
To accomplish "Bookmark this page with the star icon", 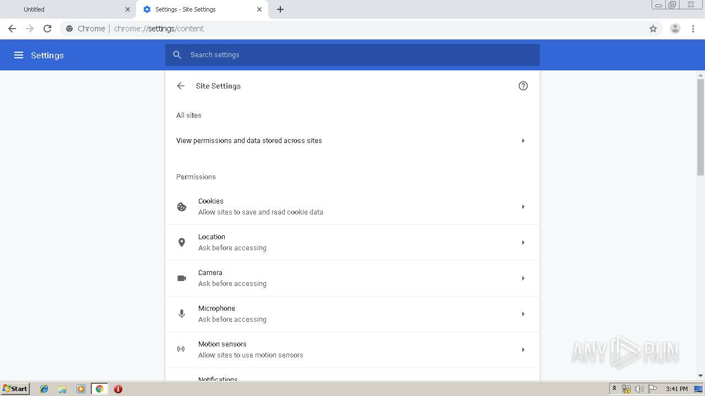I will [653, 29].
